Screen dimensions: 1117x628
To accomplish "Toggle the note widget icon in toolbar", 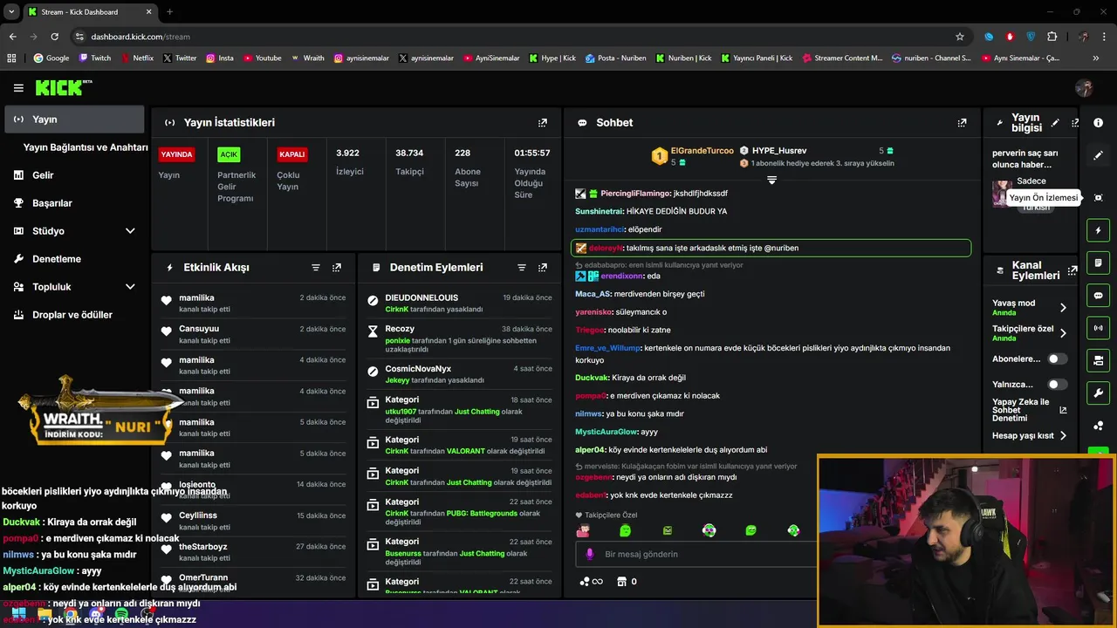I will 1098,263.
